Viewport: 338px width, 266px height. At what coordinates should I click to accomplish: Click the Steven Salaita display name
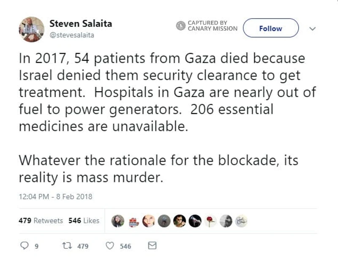[x=80, y=24]
